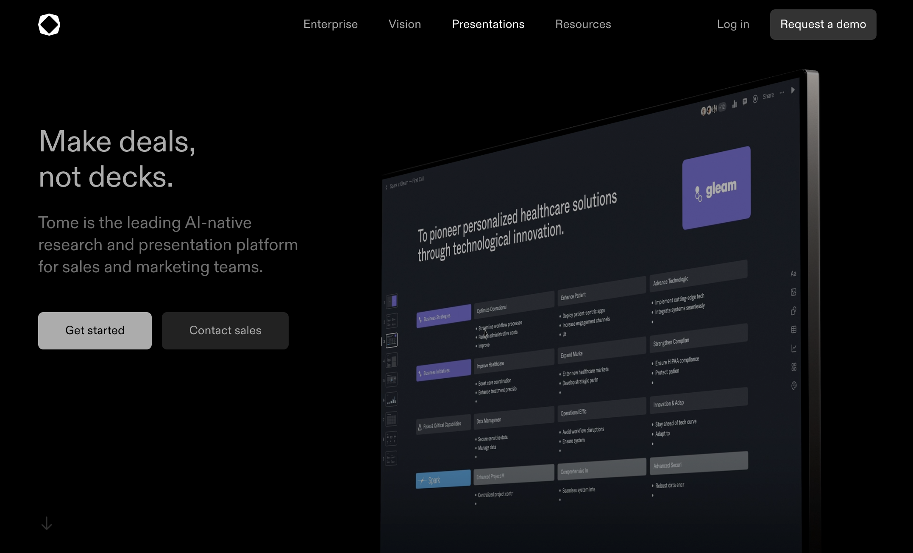Click the +12 collaborators badge
Image resolution: width=913 pixels, height=553 pixels.
(x=722, y=107)
